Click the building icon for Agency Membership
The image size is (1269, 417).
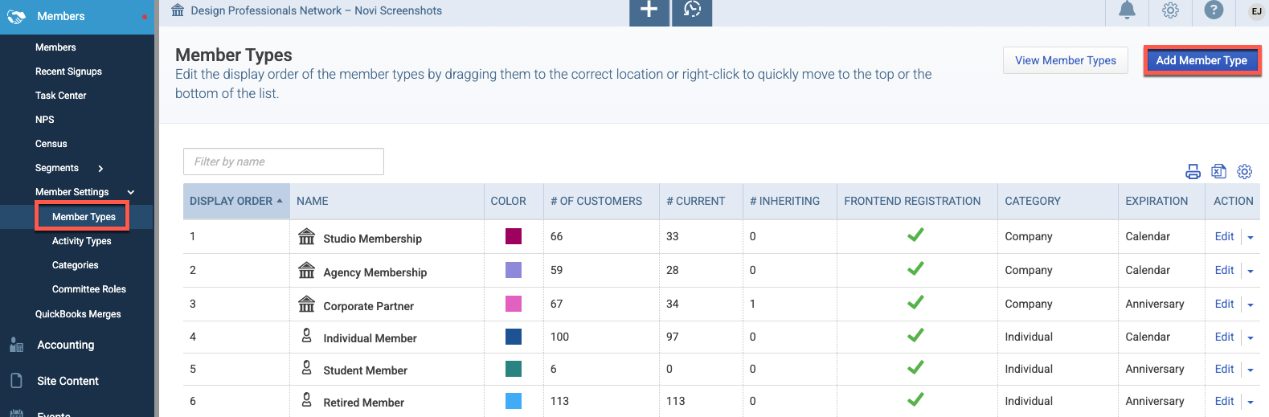[306, 270]
